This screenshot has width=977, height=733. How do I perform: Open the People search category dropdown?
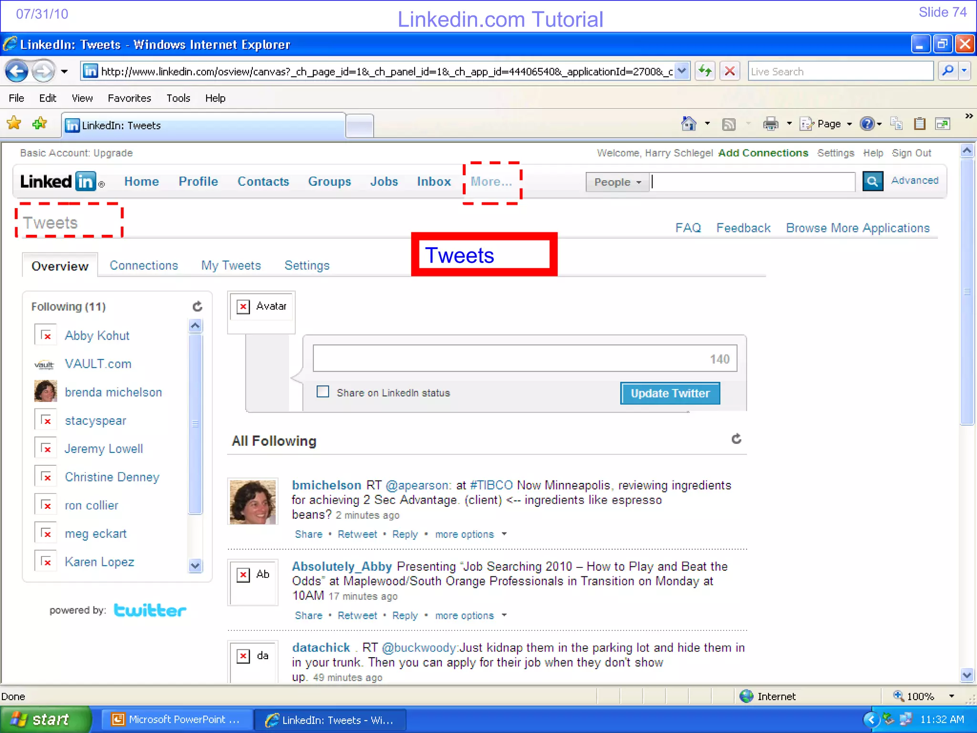[617, 182]
